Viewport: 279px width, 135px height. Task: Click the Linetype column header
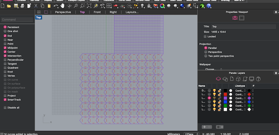tap(240, 86)
